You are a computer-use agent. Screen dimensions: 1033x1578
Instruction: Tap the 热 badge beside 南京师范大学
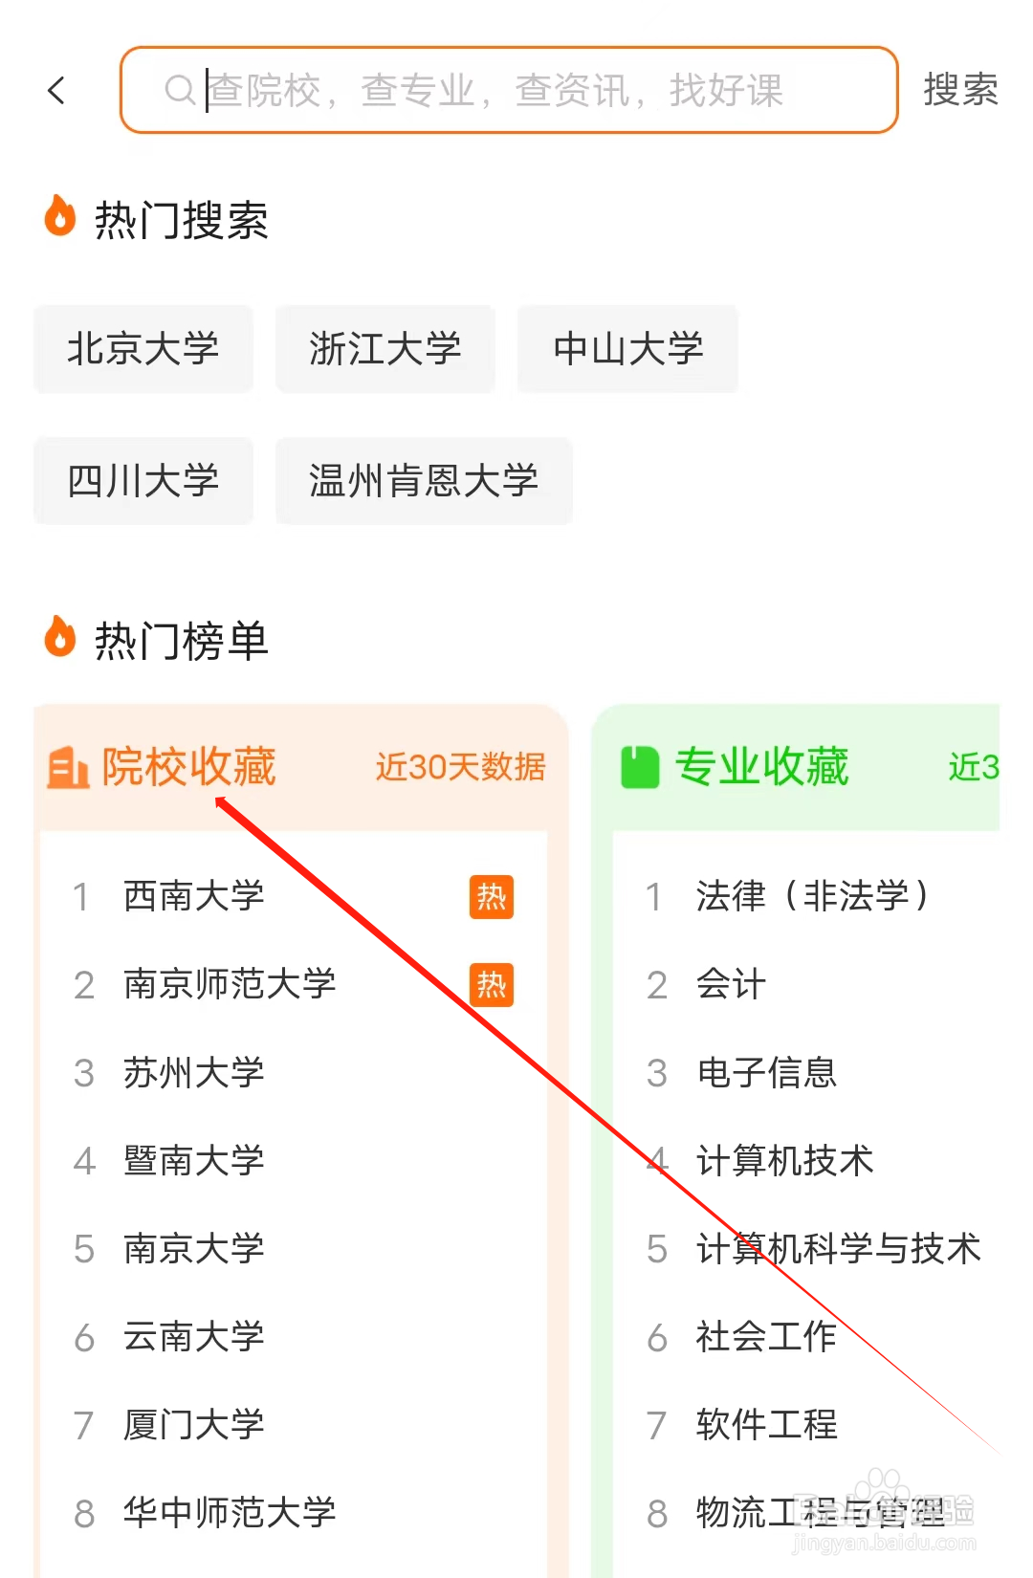point(491,985)
